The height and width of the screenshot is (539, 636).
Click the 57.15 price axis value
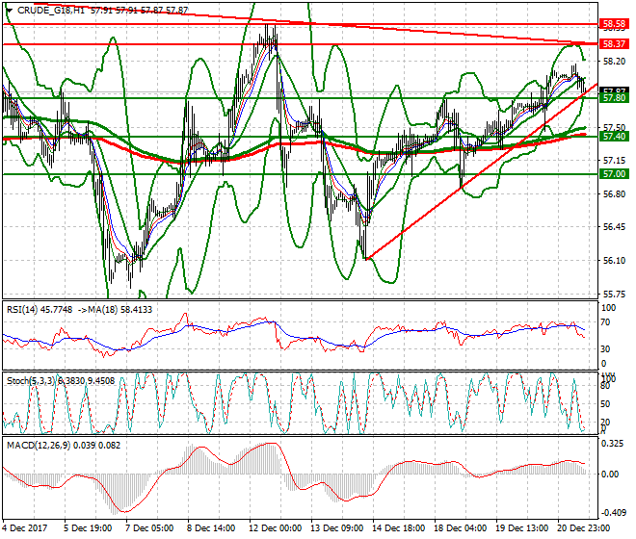(x=614, y=161)
